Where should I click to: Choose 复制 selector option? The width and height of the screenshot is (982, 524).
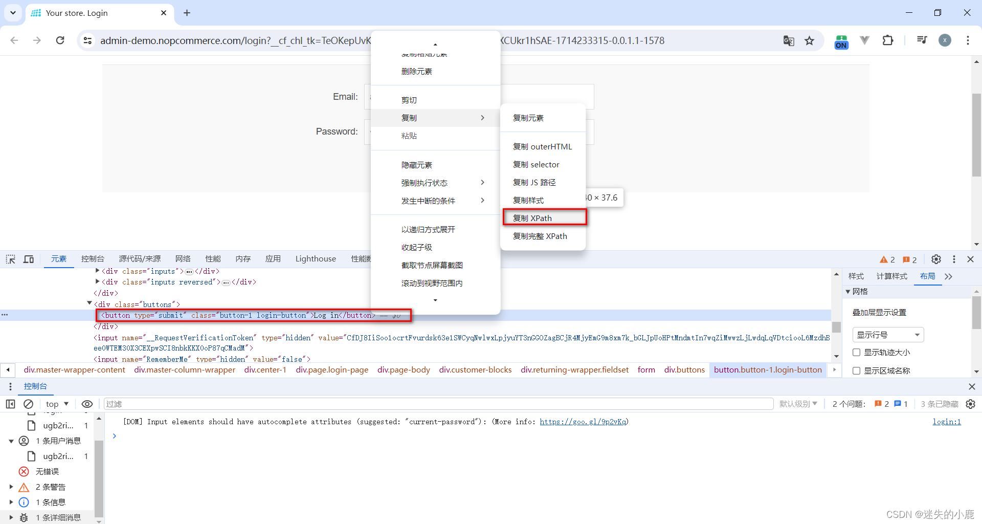(x=543, y=164)
